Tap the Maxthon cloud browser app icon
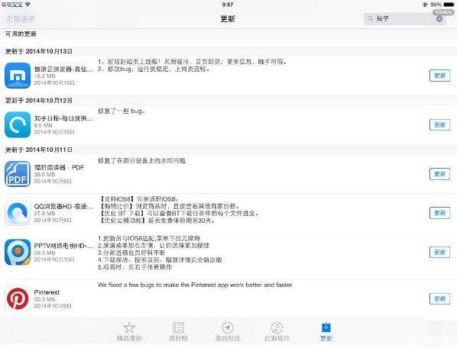 pyautogui.click(x=18, y=76)
